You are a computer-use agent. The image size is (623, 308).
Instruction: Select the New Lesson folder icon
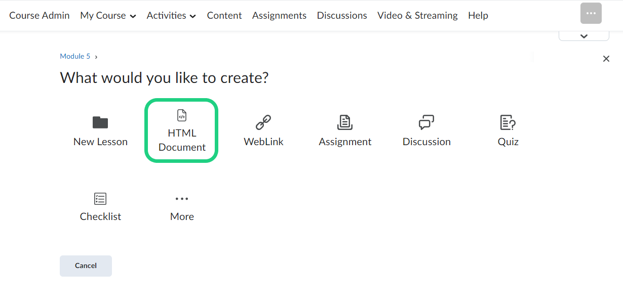tap(100, 122)
